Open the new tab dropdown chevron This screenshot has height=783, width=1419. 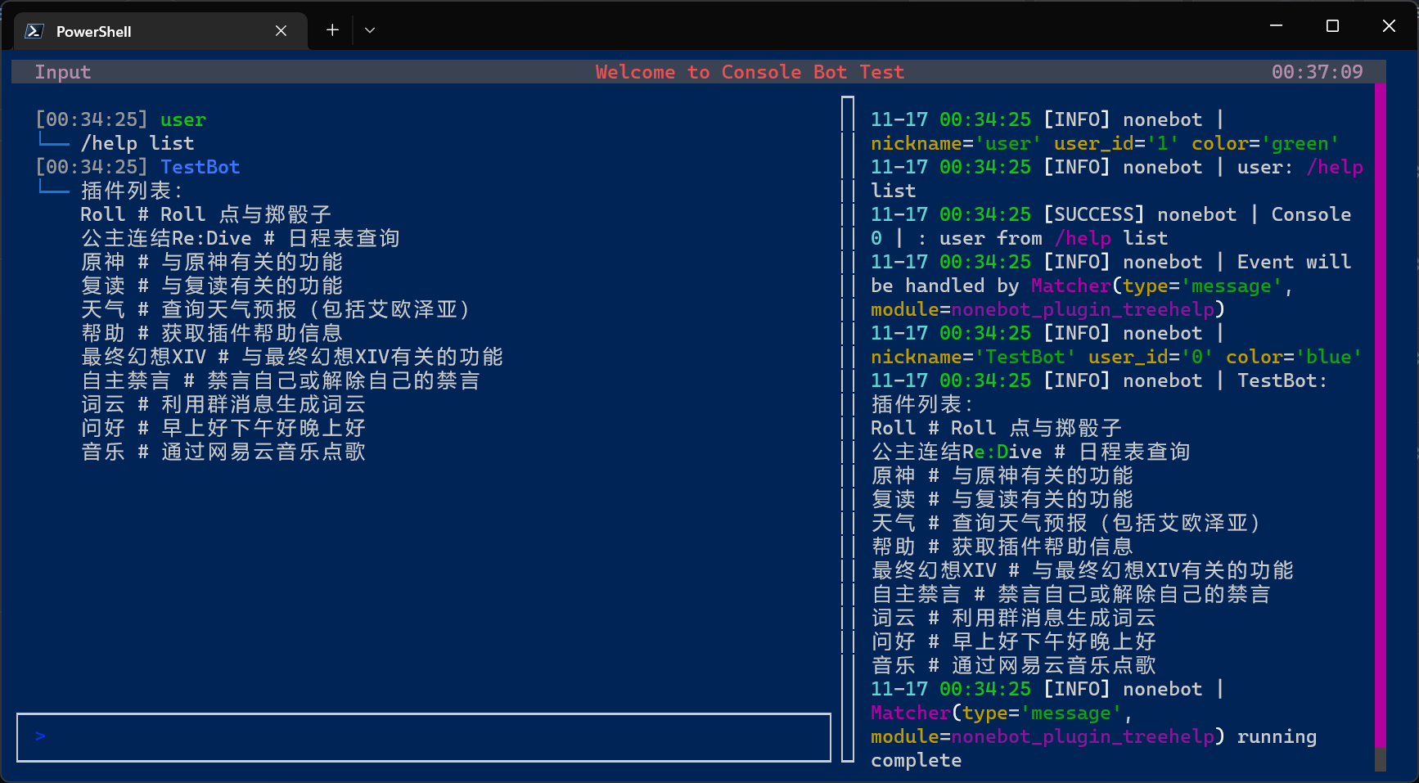[x=370, y=29]
